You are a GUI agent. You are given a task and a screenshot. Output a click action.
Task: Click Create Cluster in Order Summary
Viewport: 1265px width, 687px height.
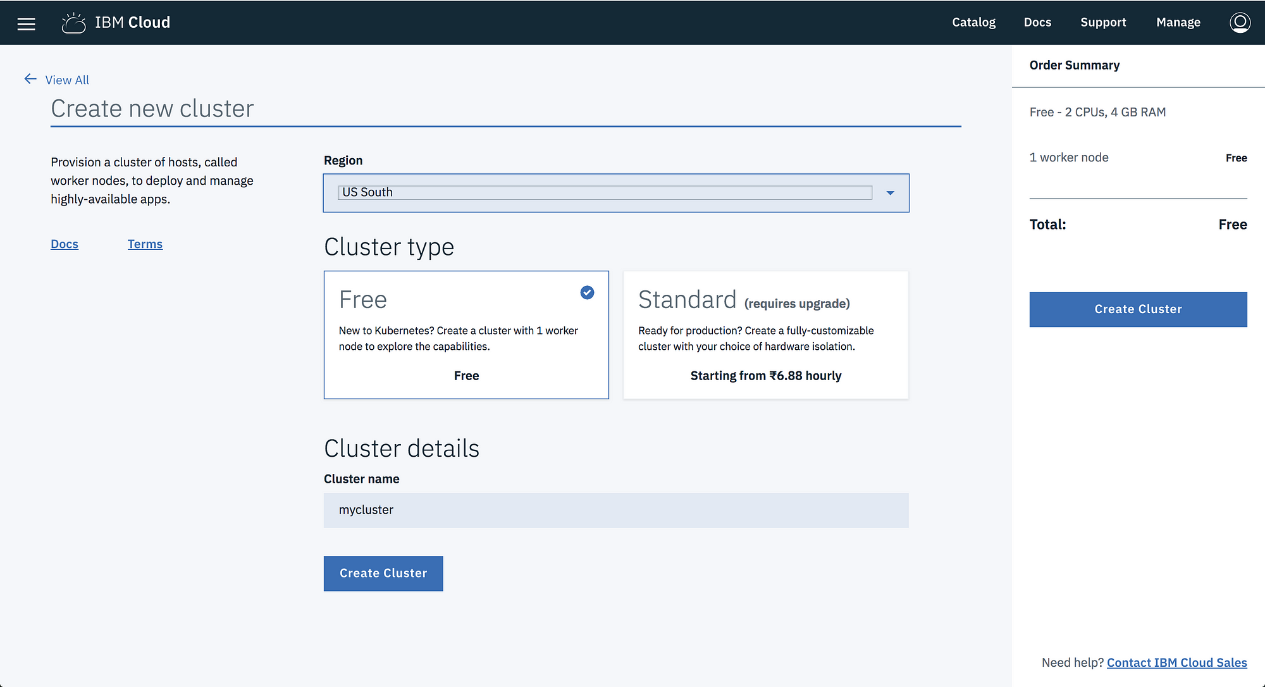(1138, 309)
